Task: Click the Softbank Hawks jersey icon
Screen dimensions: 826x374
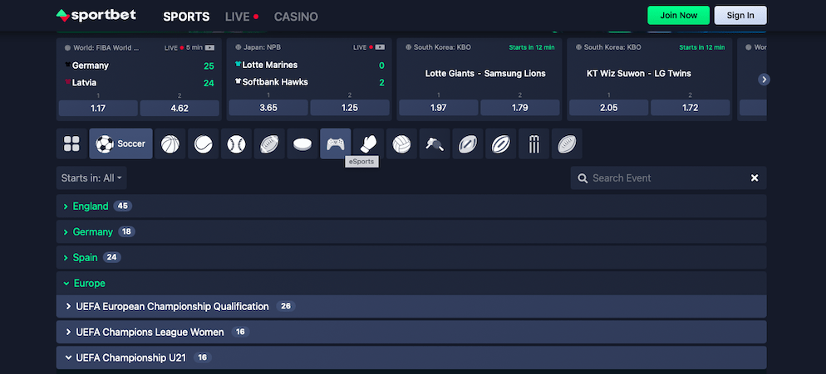Action: click(238, 81)
